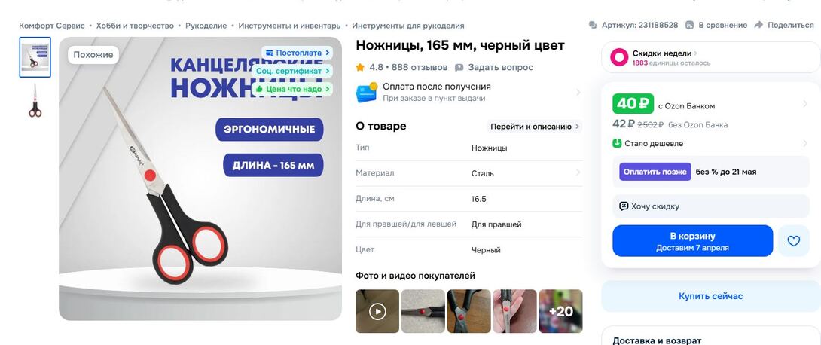The height and width of the screenshot is (345, 821).
Task: Click the 'Задать вопрос' chat icon
Action: pyautogui.click(x=459, y=68)
